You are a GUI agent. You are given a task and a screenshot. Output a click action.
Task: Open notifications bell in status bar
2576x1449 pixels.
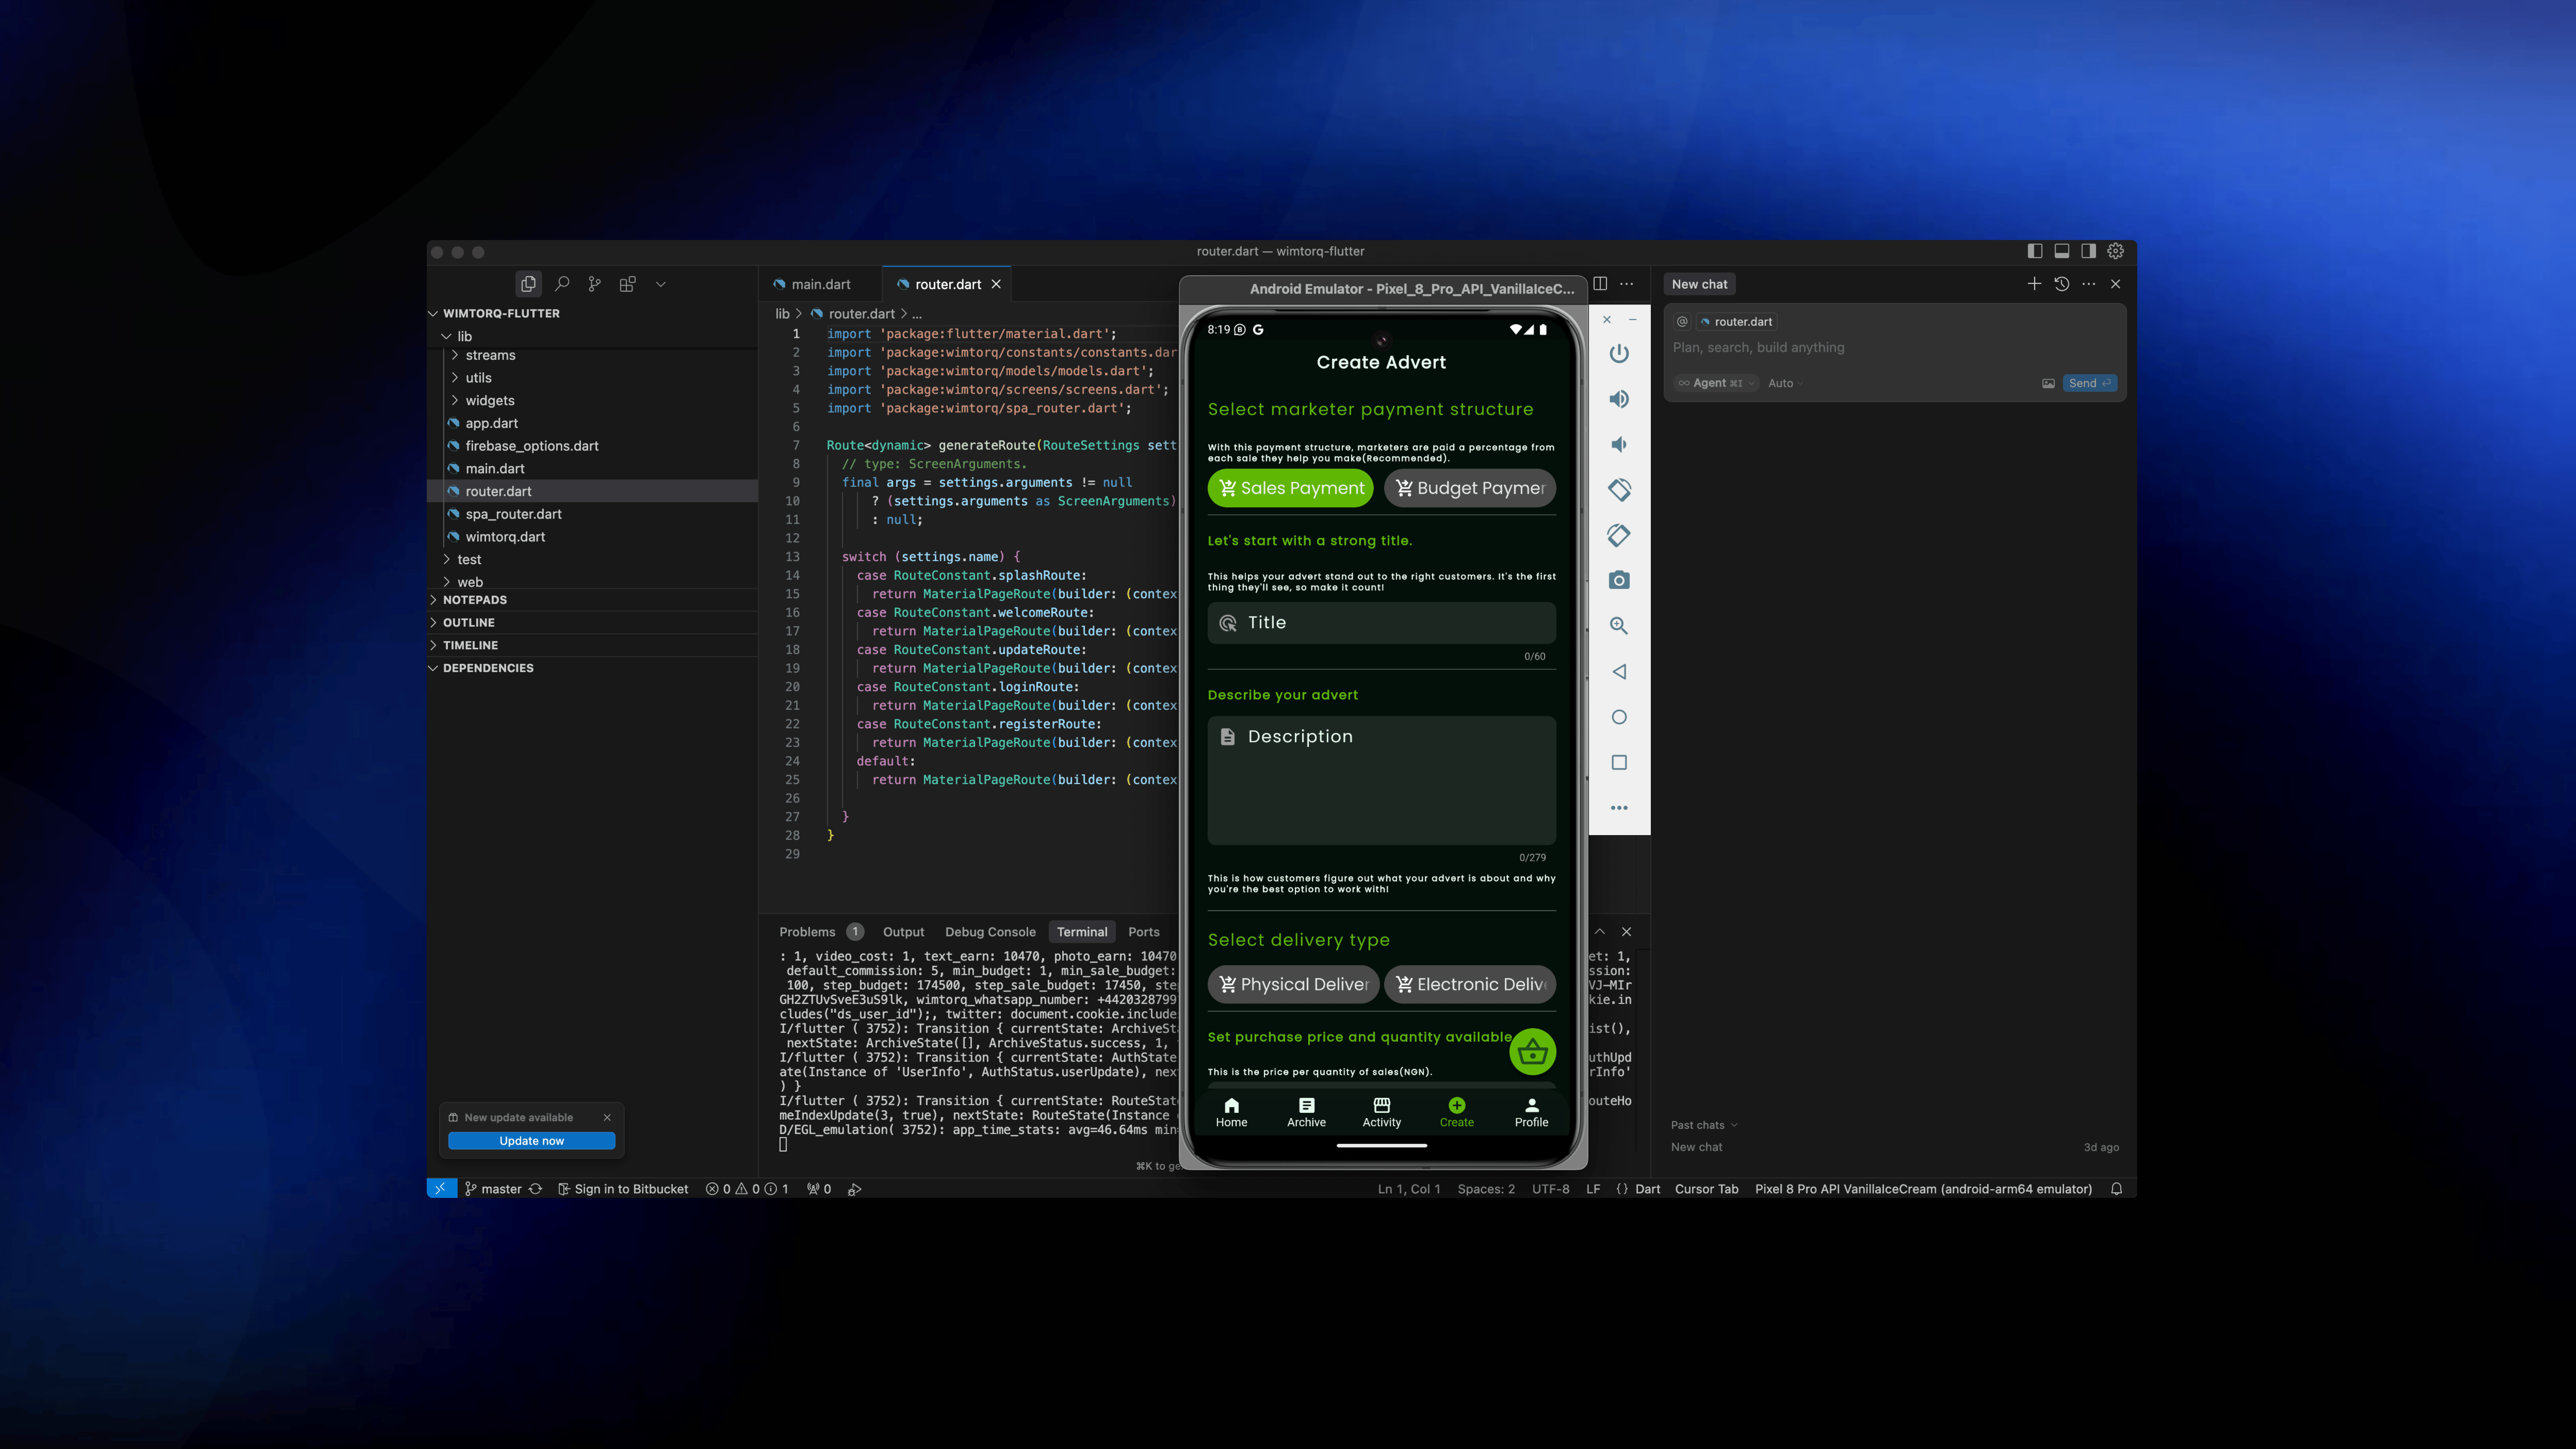pyautogui.click(x=2116, y=1189)
